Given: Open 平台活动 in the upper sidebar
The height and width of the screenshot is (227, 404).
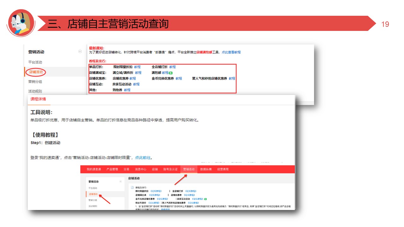Looking at the screenshot, I should coord(35,62).
